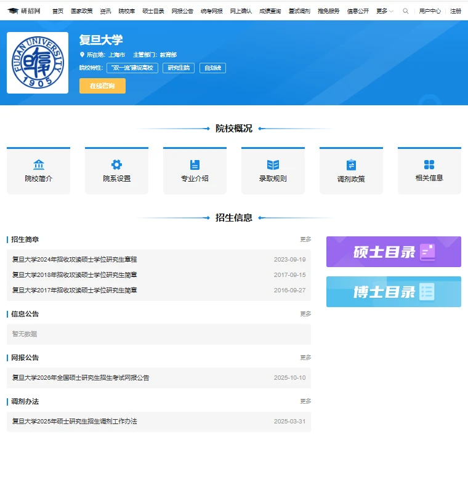Click the 相关信息 grid icon
Viewport: 468px width, 493px height.
click(429, 164)
